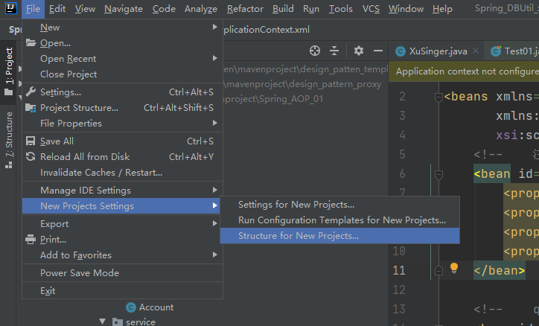Image resolution: width=539 pixels, height=326 pixels.
Task: Open the Code menu
Action: 164,9
